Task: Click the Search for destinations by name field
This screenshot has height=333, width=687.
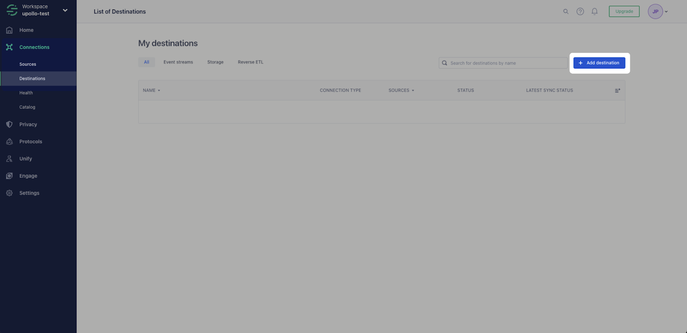Action: pos(503,63)
